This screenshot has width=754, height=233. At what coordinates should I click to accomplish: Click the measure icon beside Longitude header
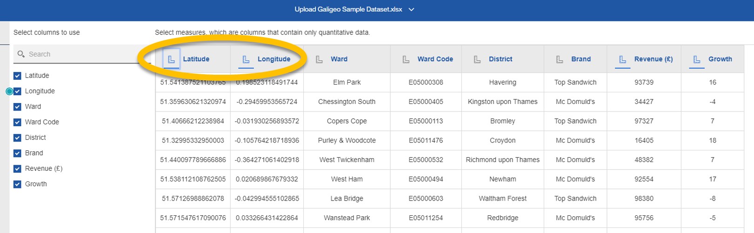pos(246,59)
